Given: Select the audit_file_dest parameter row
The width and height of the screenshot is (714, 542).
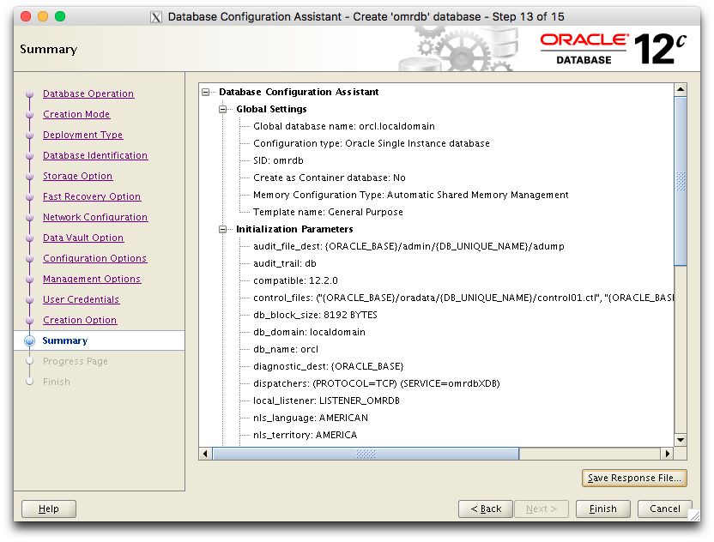Looking at the screenshot, I should coord(408,247).
